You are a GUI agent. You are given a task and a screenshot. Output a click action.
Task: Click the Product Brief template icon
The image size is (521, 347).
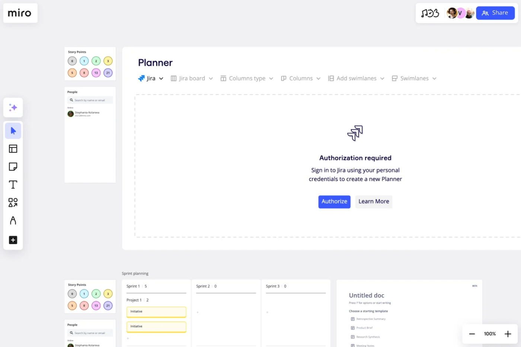point(352,328)
